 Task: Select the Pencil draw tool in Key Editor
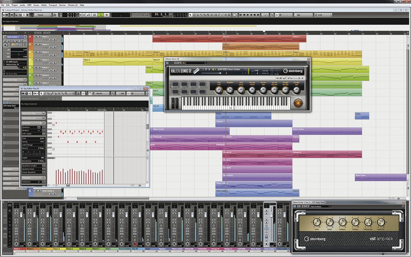[x=45, y=94]
